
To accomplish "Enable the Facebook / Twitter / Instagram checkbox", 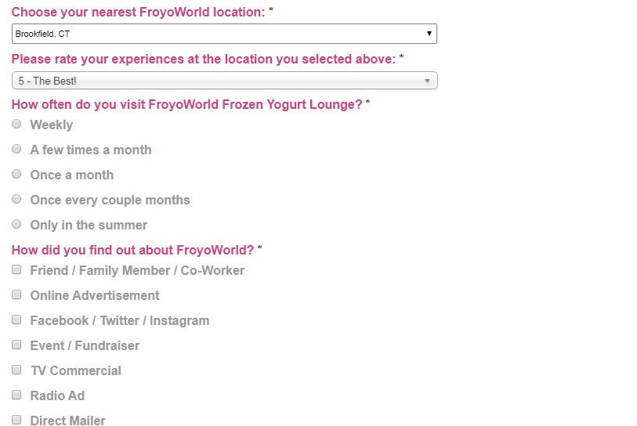I will [16, 319].
